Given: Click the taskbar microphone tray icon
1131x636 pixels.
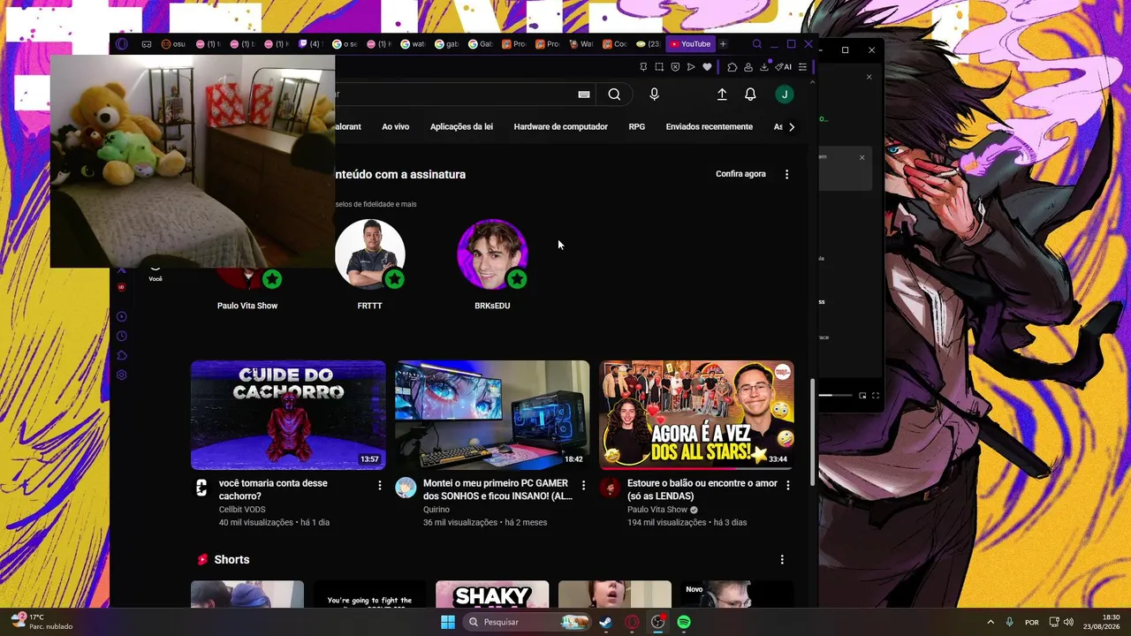Looking at the screenshot, I should click(1009, 622).
